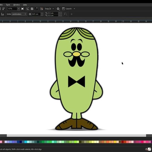Select the yellow nose shape

[x=77, y=54]
